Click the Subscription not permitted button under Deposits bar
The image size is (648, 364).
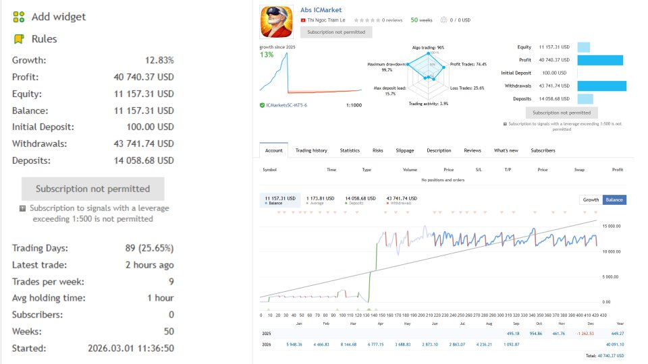pos(561,113)
